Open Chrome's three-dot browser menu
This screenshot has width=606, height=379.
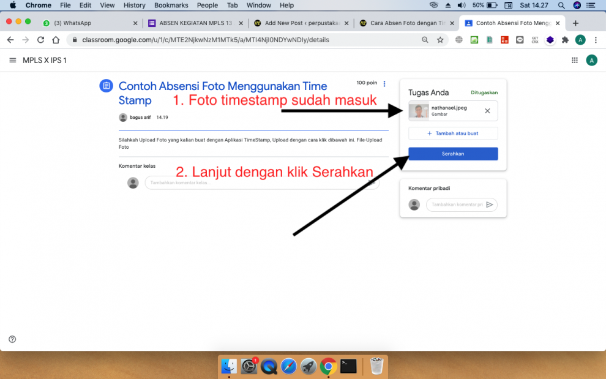[596, 39]
